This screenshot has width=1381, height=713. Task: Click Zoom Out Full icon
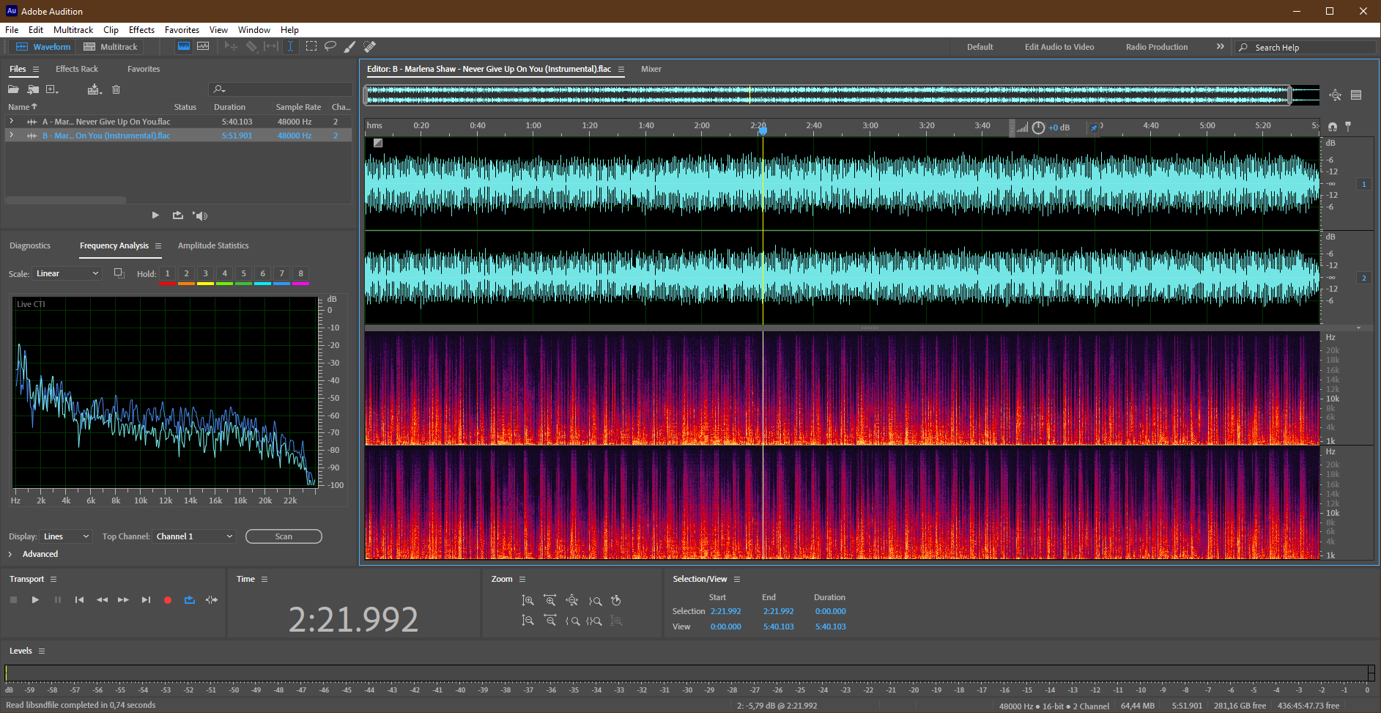tap(571, 600)
